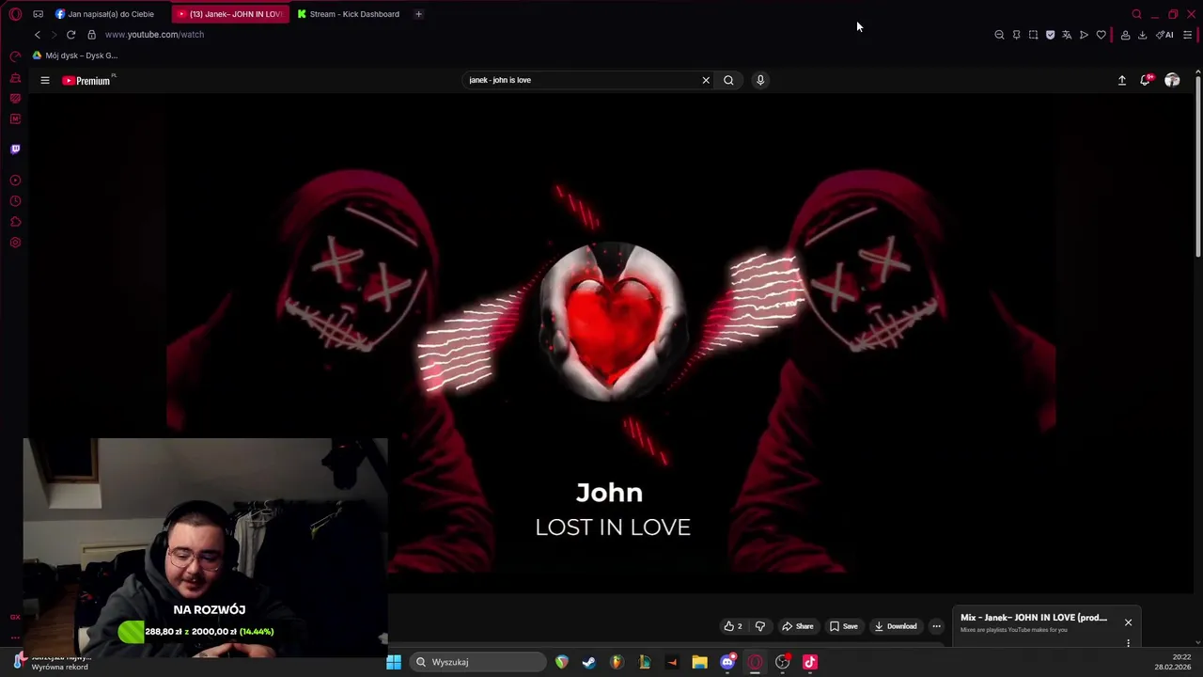Open TikTok from the taskbar
Viewport: 1203px width, 677px height.
810,662
